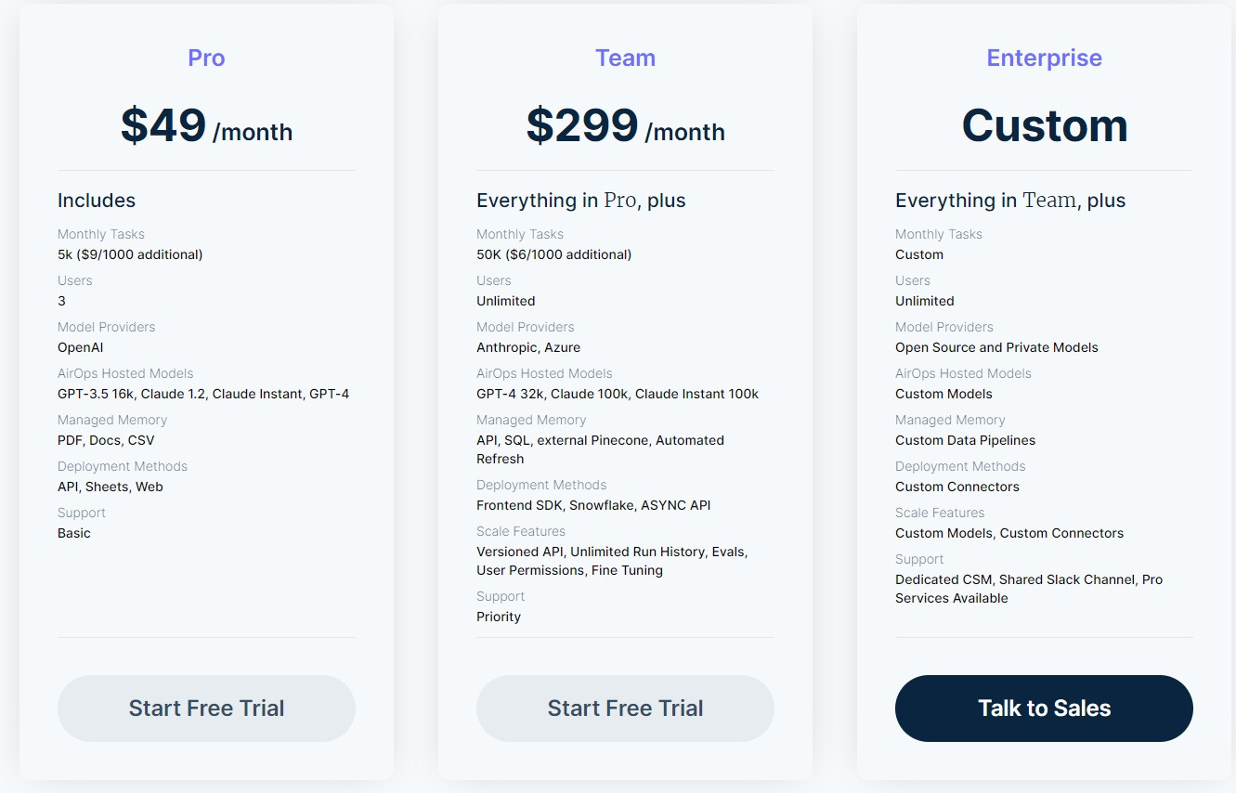1236x793 pixels.
Task: Click 'Everything in Team, plus' header
Action: click(1010, 200)
